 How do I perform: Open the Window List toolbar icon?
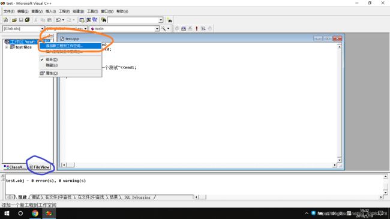pyautogui.click(x=95, y=20)
